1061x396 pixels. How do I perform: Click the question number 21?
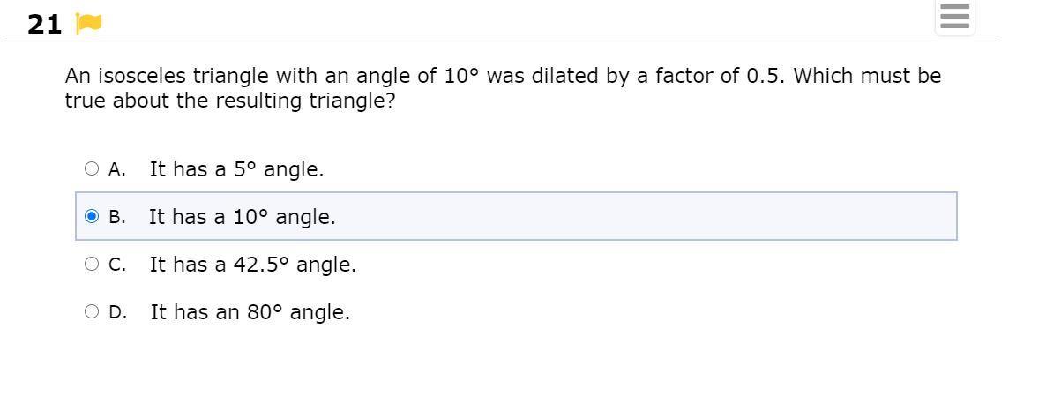[x=44, y=25]
